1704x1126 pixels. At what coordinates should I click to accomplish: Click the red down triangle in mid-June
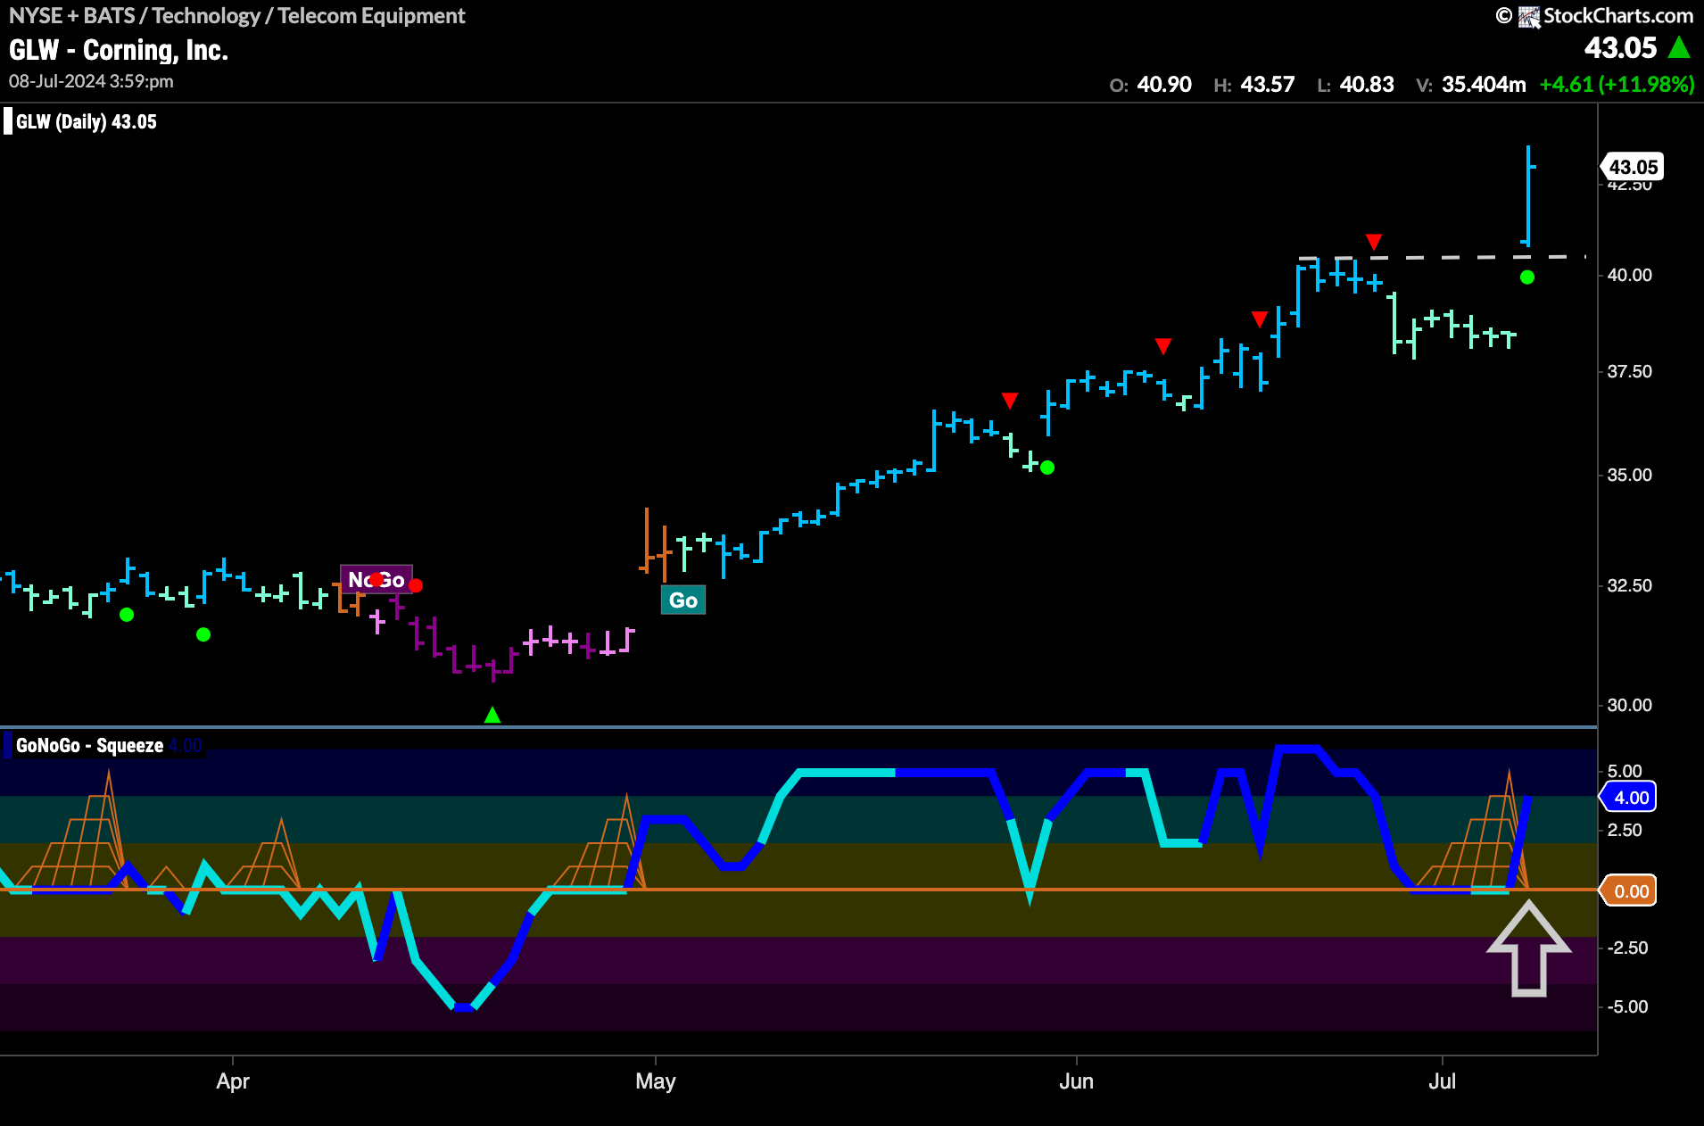click(x=1259, y=319)
